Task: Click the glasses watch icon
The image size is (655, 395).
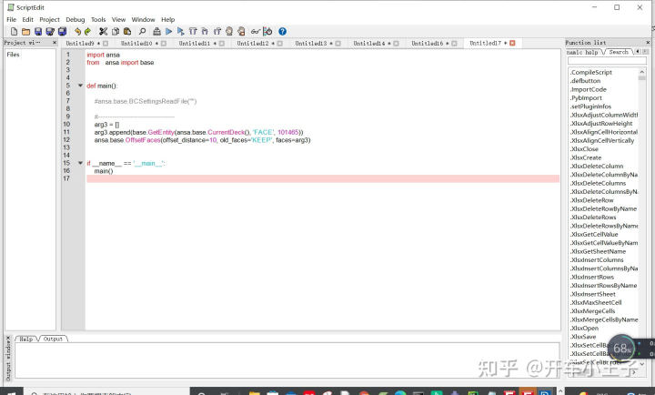Action: coord(256,31)
